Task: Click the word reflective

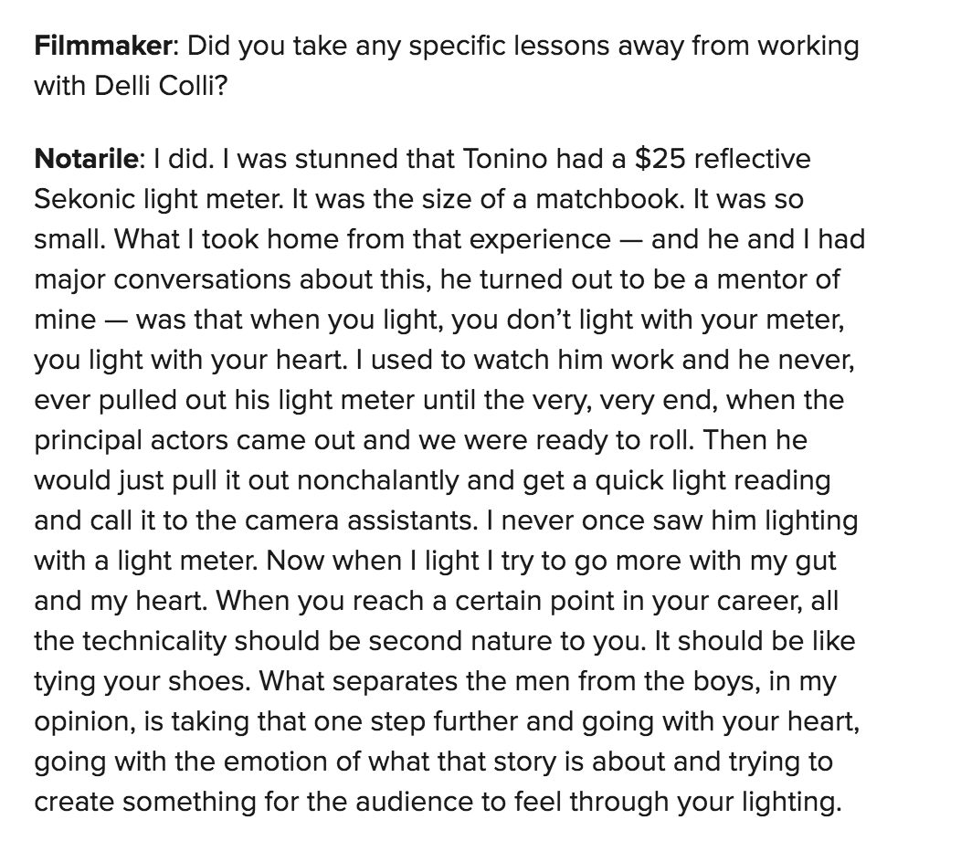Action: 753,159
